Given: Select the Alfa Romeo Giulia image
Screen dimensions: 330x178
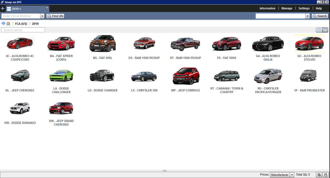Looking at the screenshot, I should [x=268, y=44].
